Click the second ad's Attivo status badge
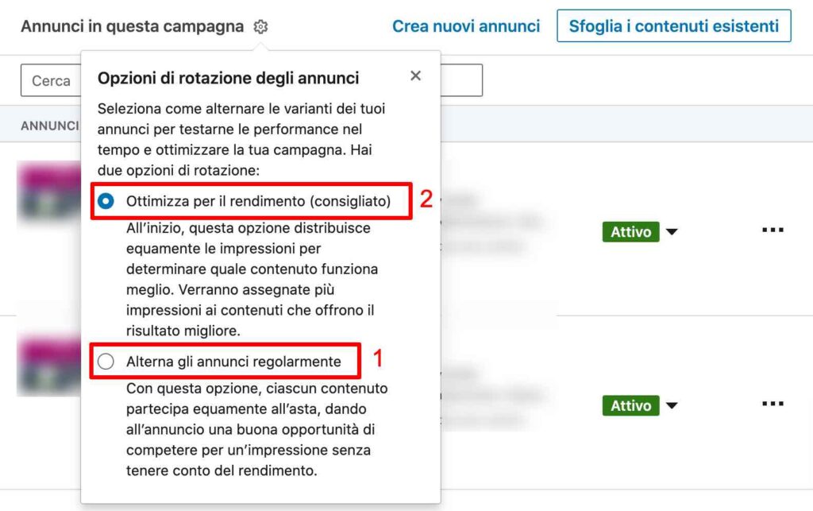813x511 pixels. (x=630, y=405)
